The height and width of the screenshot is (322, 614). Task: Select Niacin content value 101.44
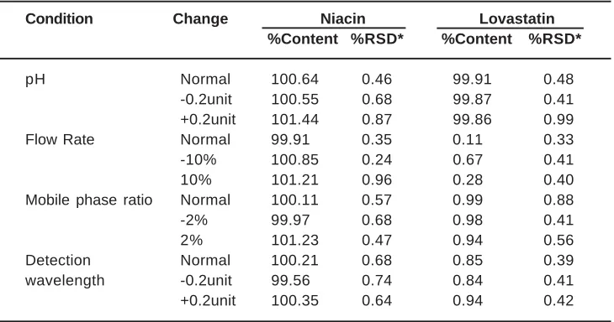point(295,119)
